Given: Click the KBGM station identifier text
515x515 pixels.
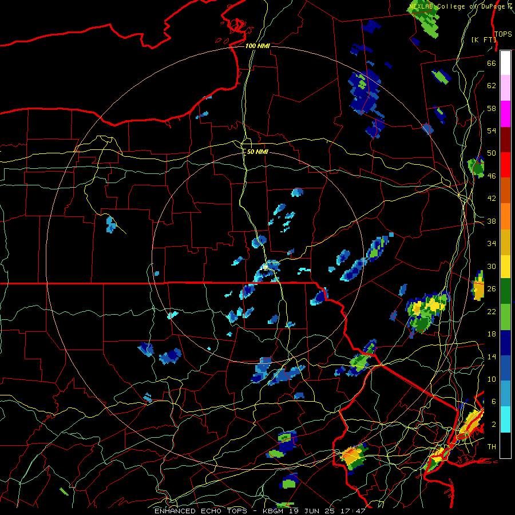Looking at the screenshot, I should 274,511.
